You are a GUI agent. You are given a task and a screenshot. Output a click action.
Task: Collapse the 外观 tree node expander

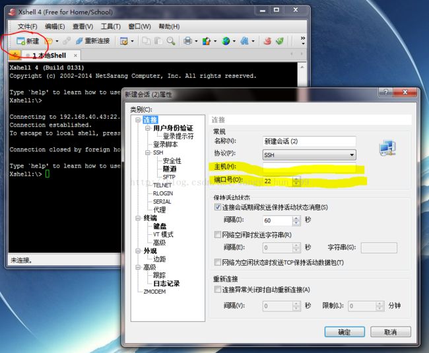138,251
